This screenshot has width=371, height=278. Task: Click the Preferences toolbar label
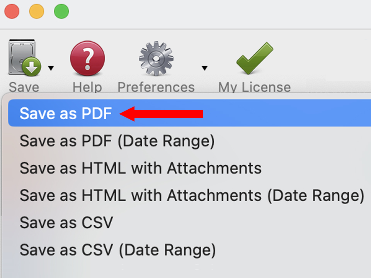click(156, 87)
